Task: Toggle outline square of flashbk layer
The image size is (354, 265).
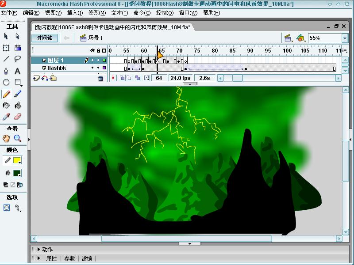Action: 104,68
